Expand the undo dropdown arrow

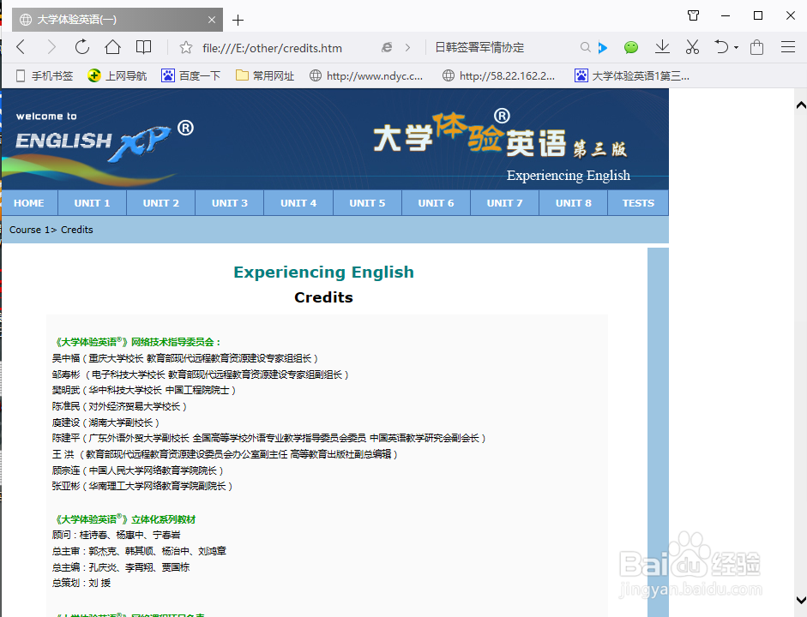(736, 48)
